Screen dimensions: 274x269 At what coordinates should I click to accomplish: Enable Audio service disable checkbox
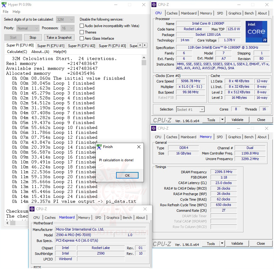click(x=82, y=26)
